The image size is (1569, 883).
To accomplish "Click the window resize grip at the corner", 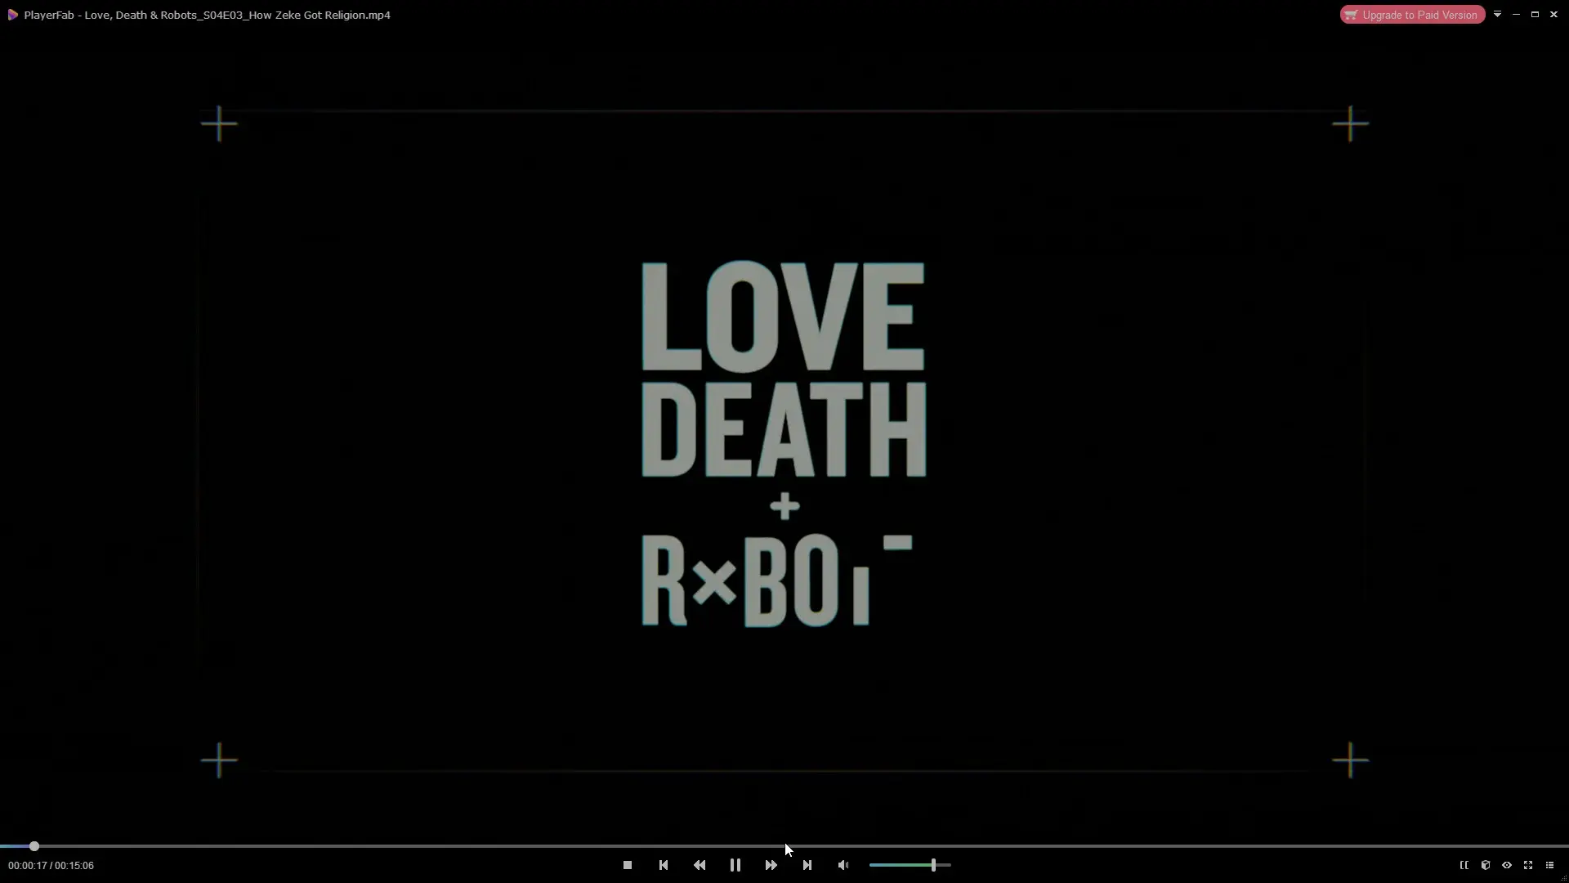I will click(1564, 878).
